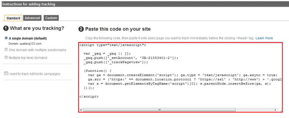The height and width of the screenshot is (118, 289).
Task: Click the 'Paste this code on your site' heading
Action: click(x=118, y=29)
